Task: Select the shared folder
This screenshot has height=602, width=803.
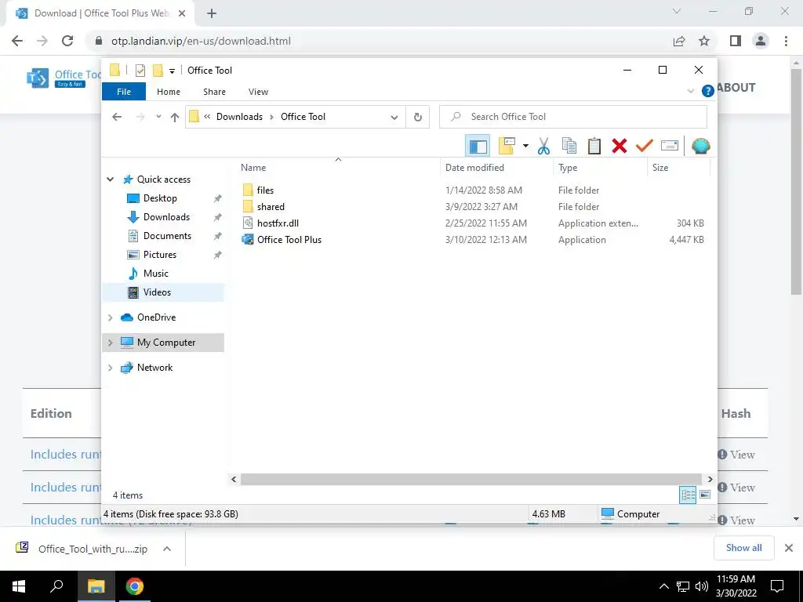Action: 271,207
